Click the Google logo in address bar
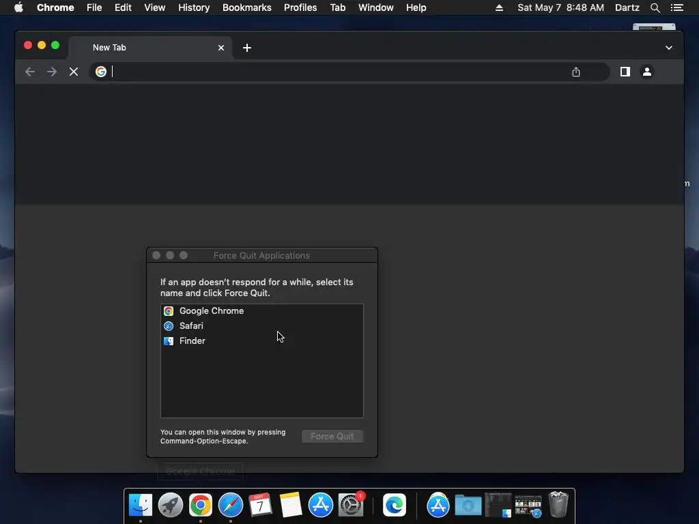 (101, 71)
